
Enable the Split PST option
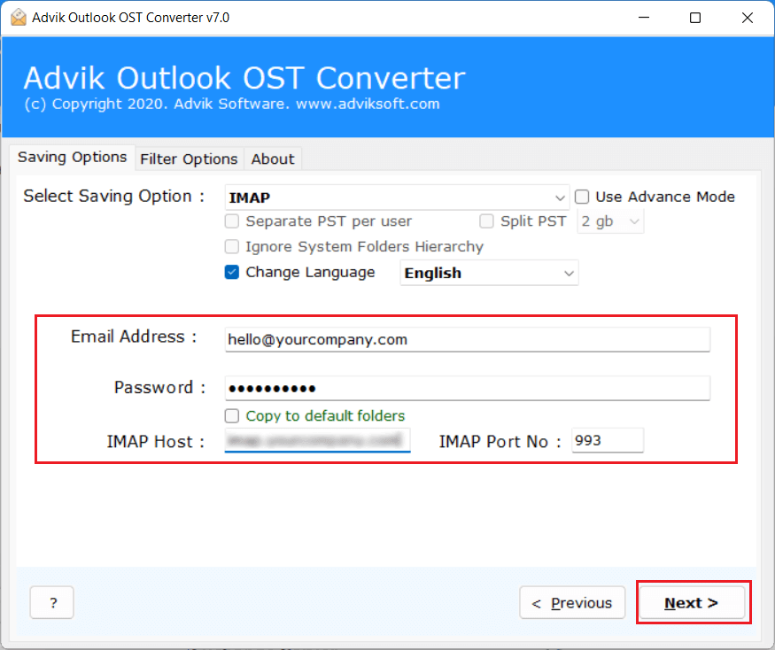pyautogui.click(x=486, y=221)
